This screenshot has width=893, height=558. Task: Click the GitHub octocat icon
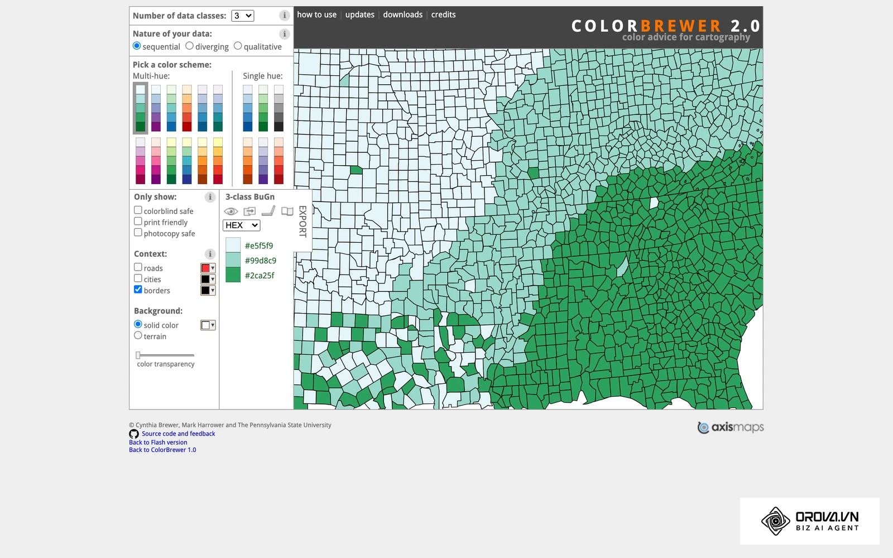[x=134, y=434]
